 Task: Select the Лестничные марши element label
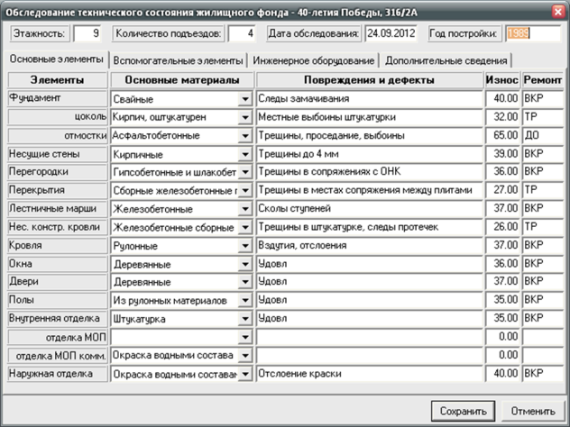tap(58, 209)
